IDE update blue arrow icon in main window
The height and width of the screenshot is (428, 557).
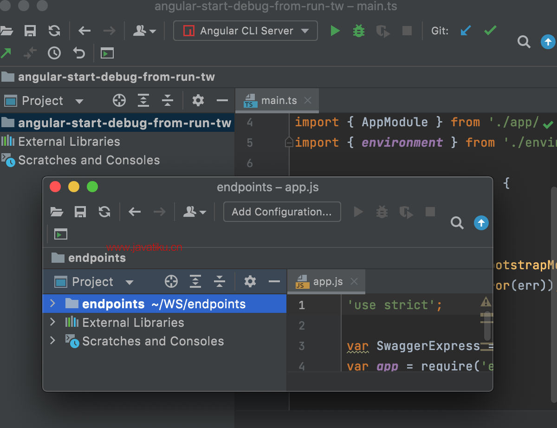[x=548, y=42]
